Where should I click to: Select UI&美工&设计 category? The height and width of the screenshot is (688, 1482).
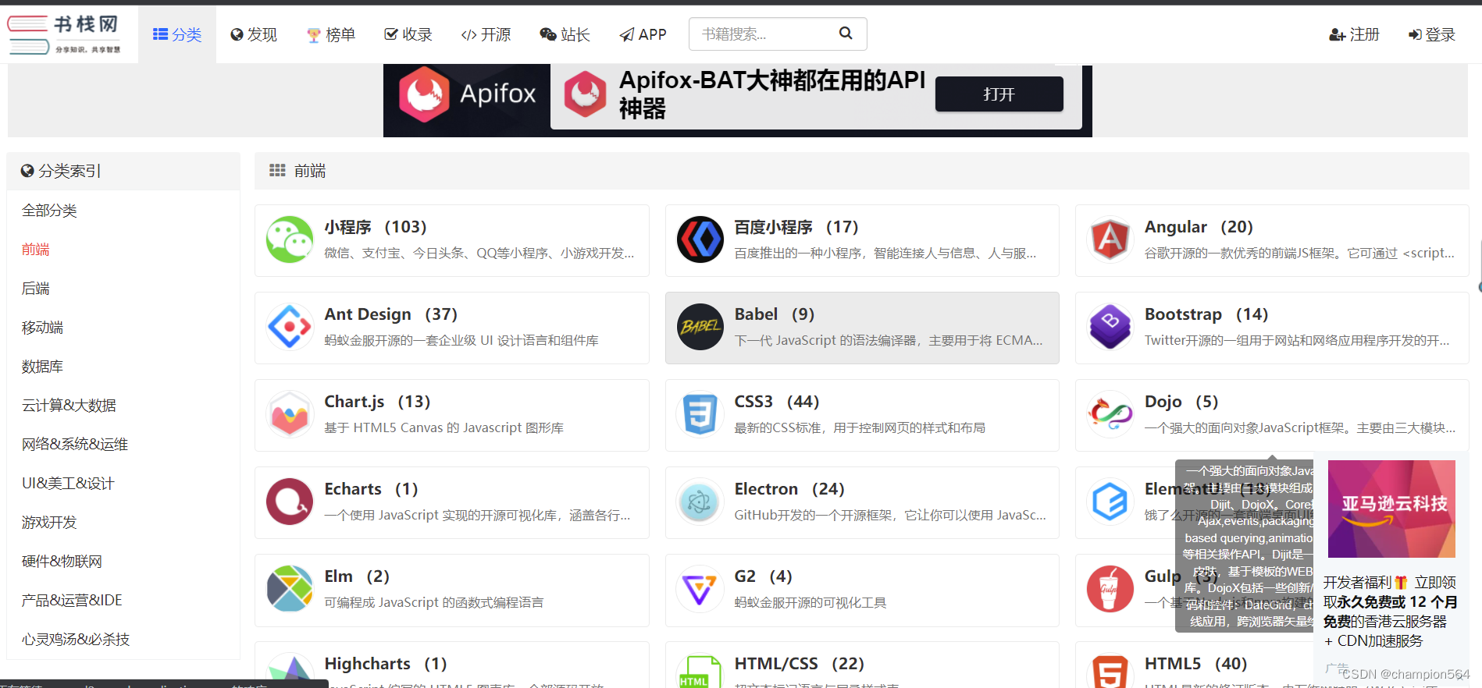point(68,484)
